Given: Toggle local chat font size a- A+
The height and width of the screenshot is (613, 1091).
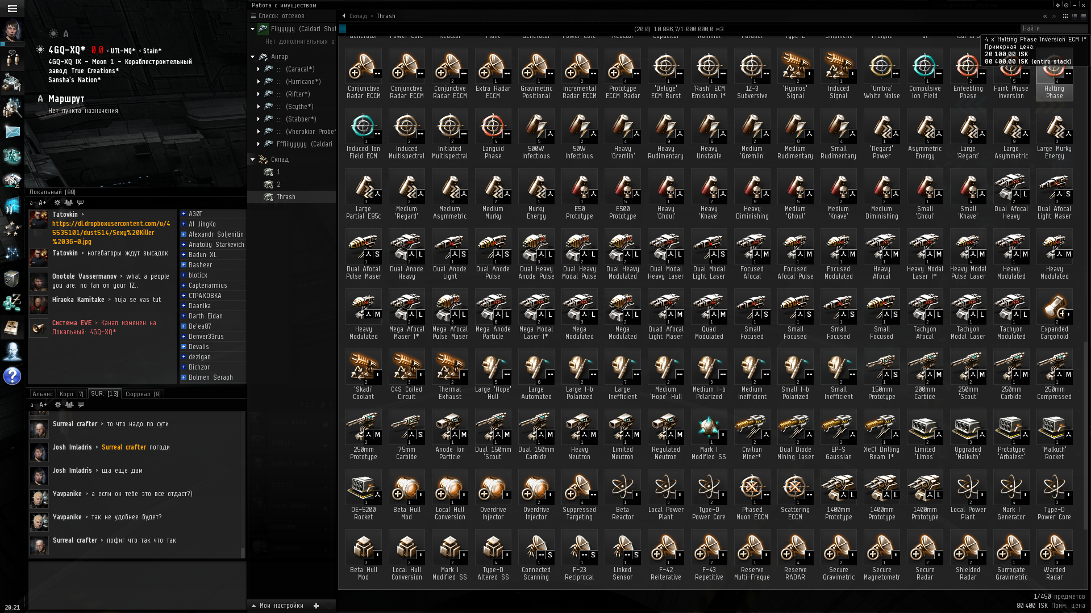Looking at the screenshot, I should 39,203.
